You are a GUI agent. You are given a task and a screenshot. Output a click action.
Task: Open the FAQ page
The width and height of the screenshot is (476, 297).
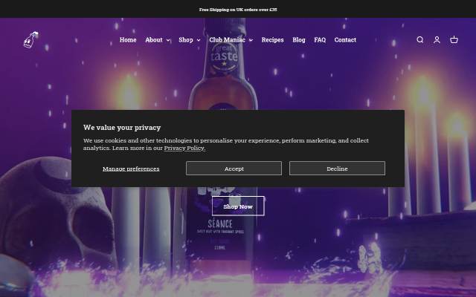pos(320,39)
